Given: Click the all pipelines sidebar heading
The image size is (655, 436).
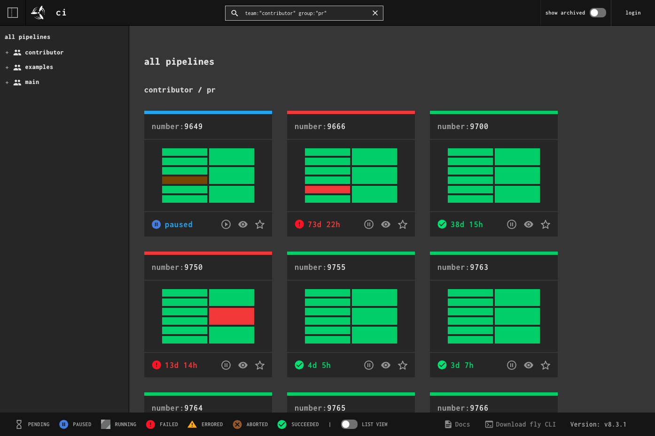Looking at the screenshot, I should [27, 37].
